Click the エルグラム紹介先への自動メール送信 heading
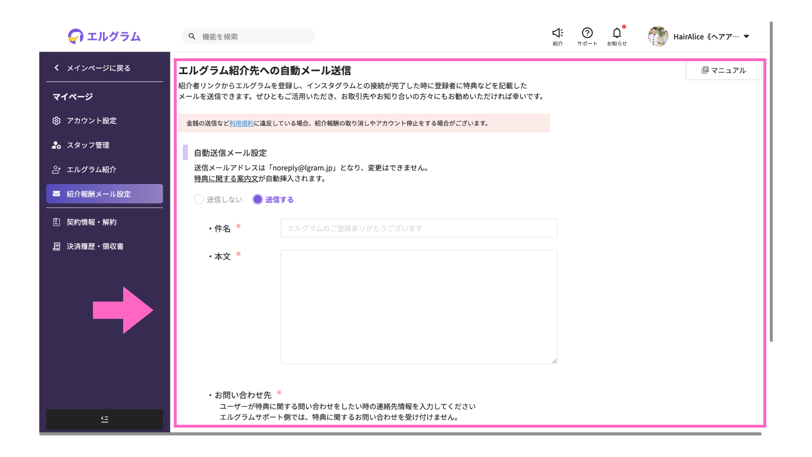This screenshot has width=812, height=457. 265,71
